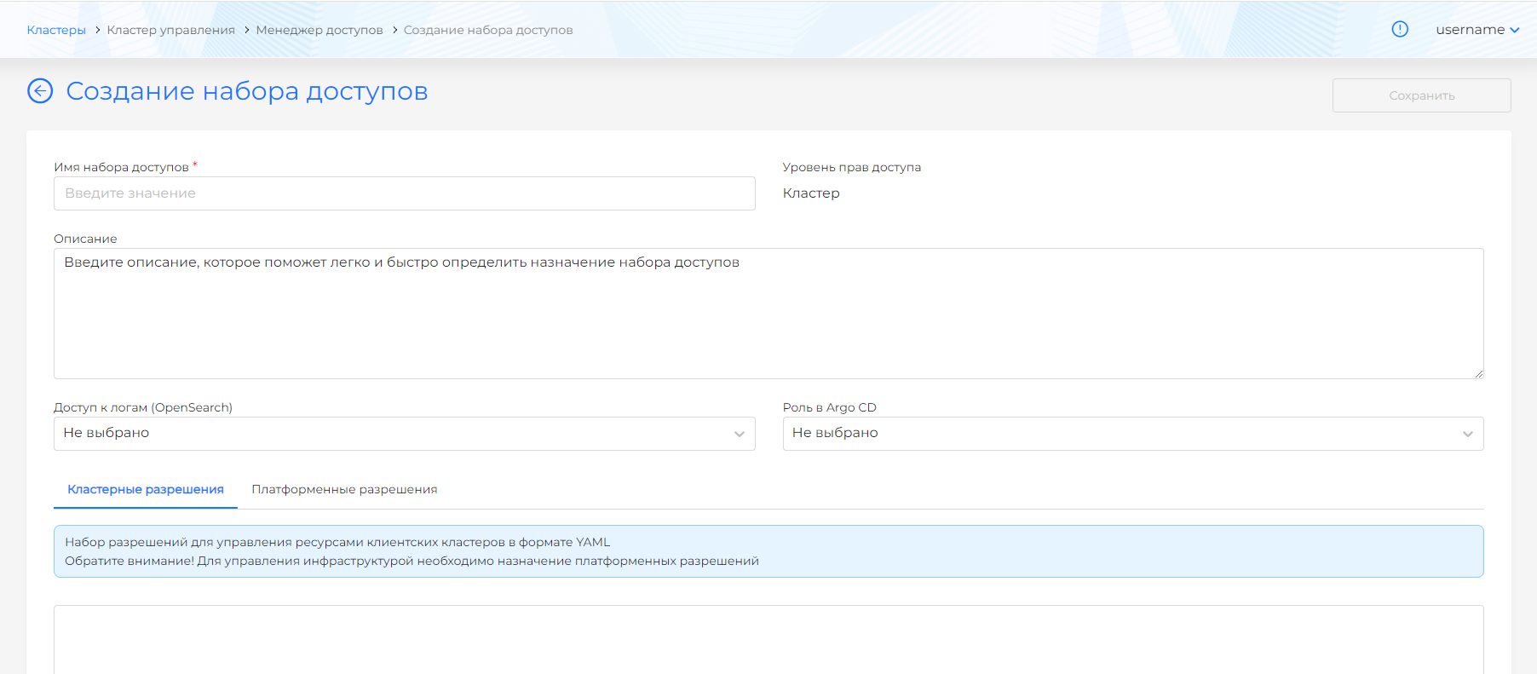The height and width of the screenshot is (674, 1537).
Task: Click into the Описание text area
Action: click(x=767, y=315)
